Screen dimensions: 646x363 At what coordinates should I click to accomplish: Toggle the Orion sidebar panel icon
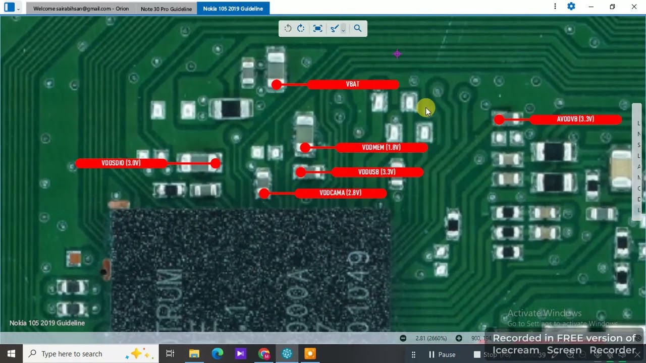click(9, 8)
